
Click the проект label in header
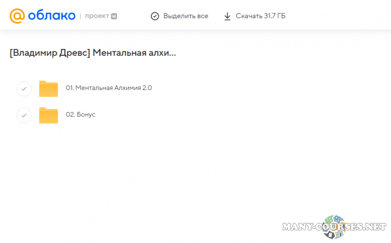97,16
